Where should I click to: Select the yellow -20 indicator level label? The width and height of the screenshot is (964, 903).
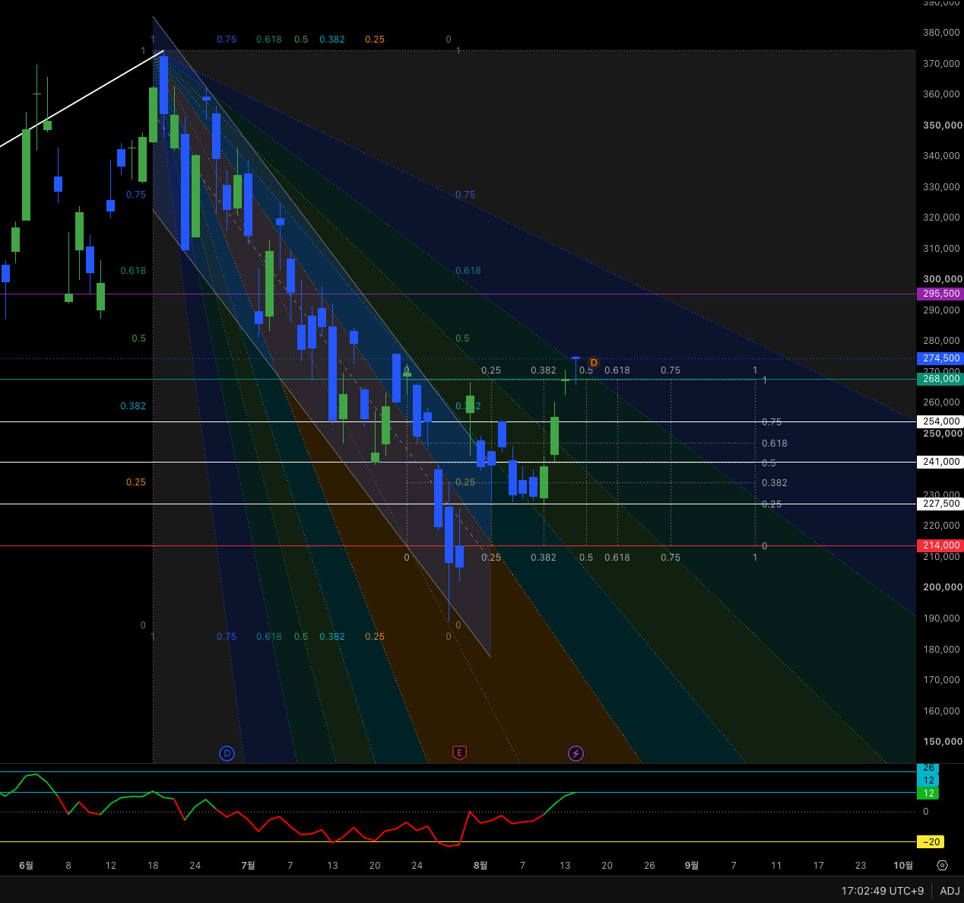click(931, 841)
